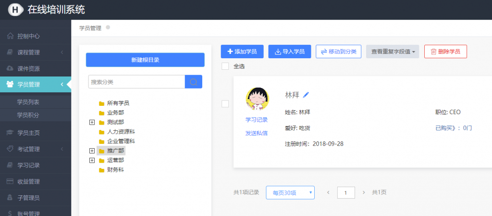The image size is (492, 216).
Task: Click 林拜's cartoon avatar picture
Action: pos(257,99)
